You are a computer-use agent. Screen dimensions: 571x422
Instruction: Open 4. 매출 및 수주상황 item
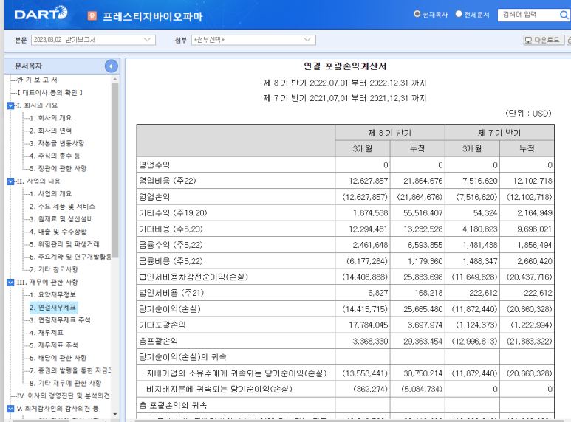(58, 232)
